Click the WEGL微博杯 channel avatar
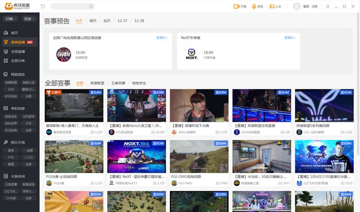The image size is (360, 212). [174, 132]
